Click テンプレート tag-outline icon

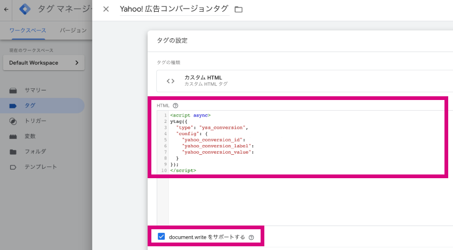[x=13, y=167]
